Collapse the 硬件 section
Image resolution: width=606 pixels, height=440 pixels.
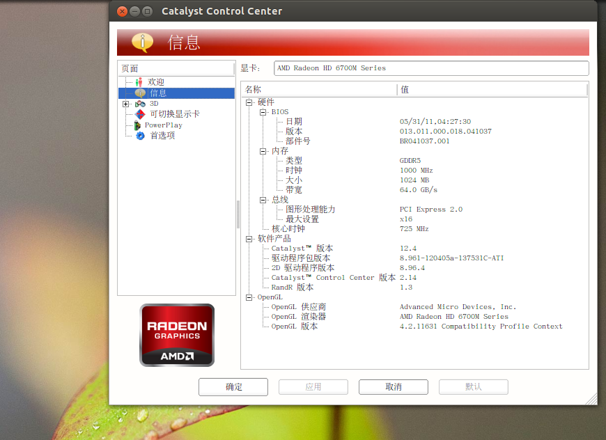coord(249,102)
